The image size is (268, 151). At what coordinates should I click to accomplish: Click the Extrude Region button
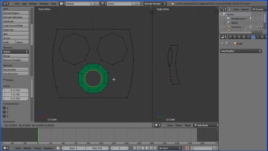coord(15,13)
